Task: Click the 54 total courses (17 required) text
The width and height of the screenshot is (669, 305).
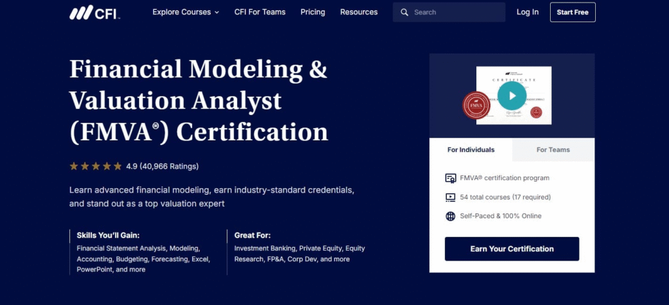Action: click(x=505, y=197)
